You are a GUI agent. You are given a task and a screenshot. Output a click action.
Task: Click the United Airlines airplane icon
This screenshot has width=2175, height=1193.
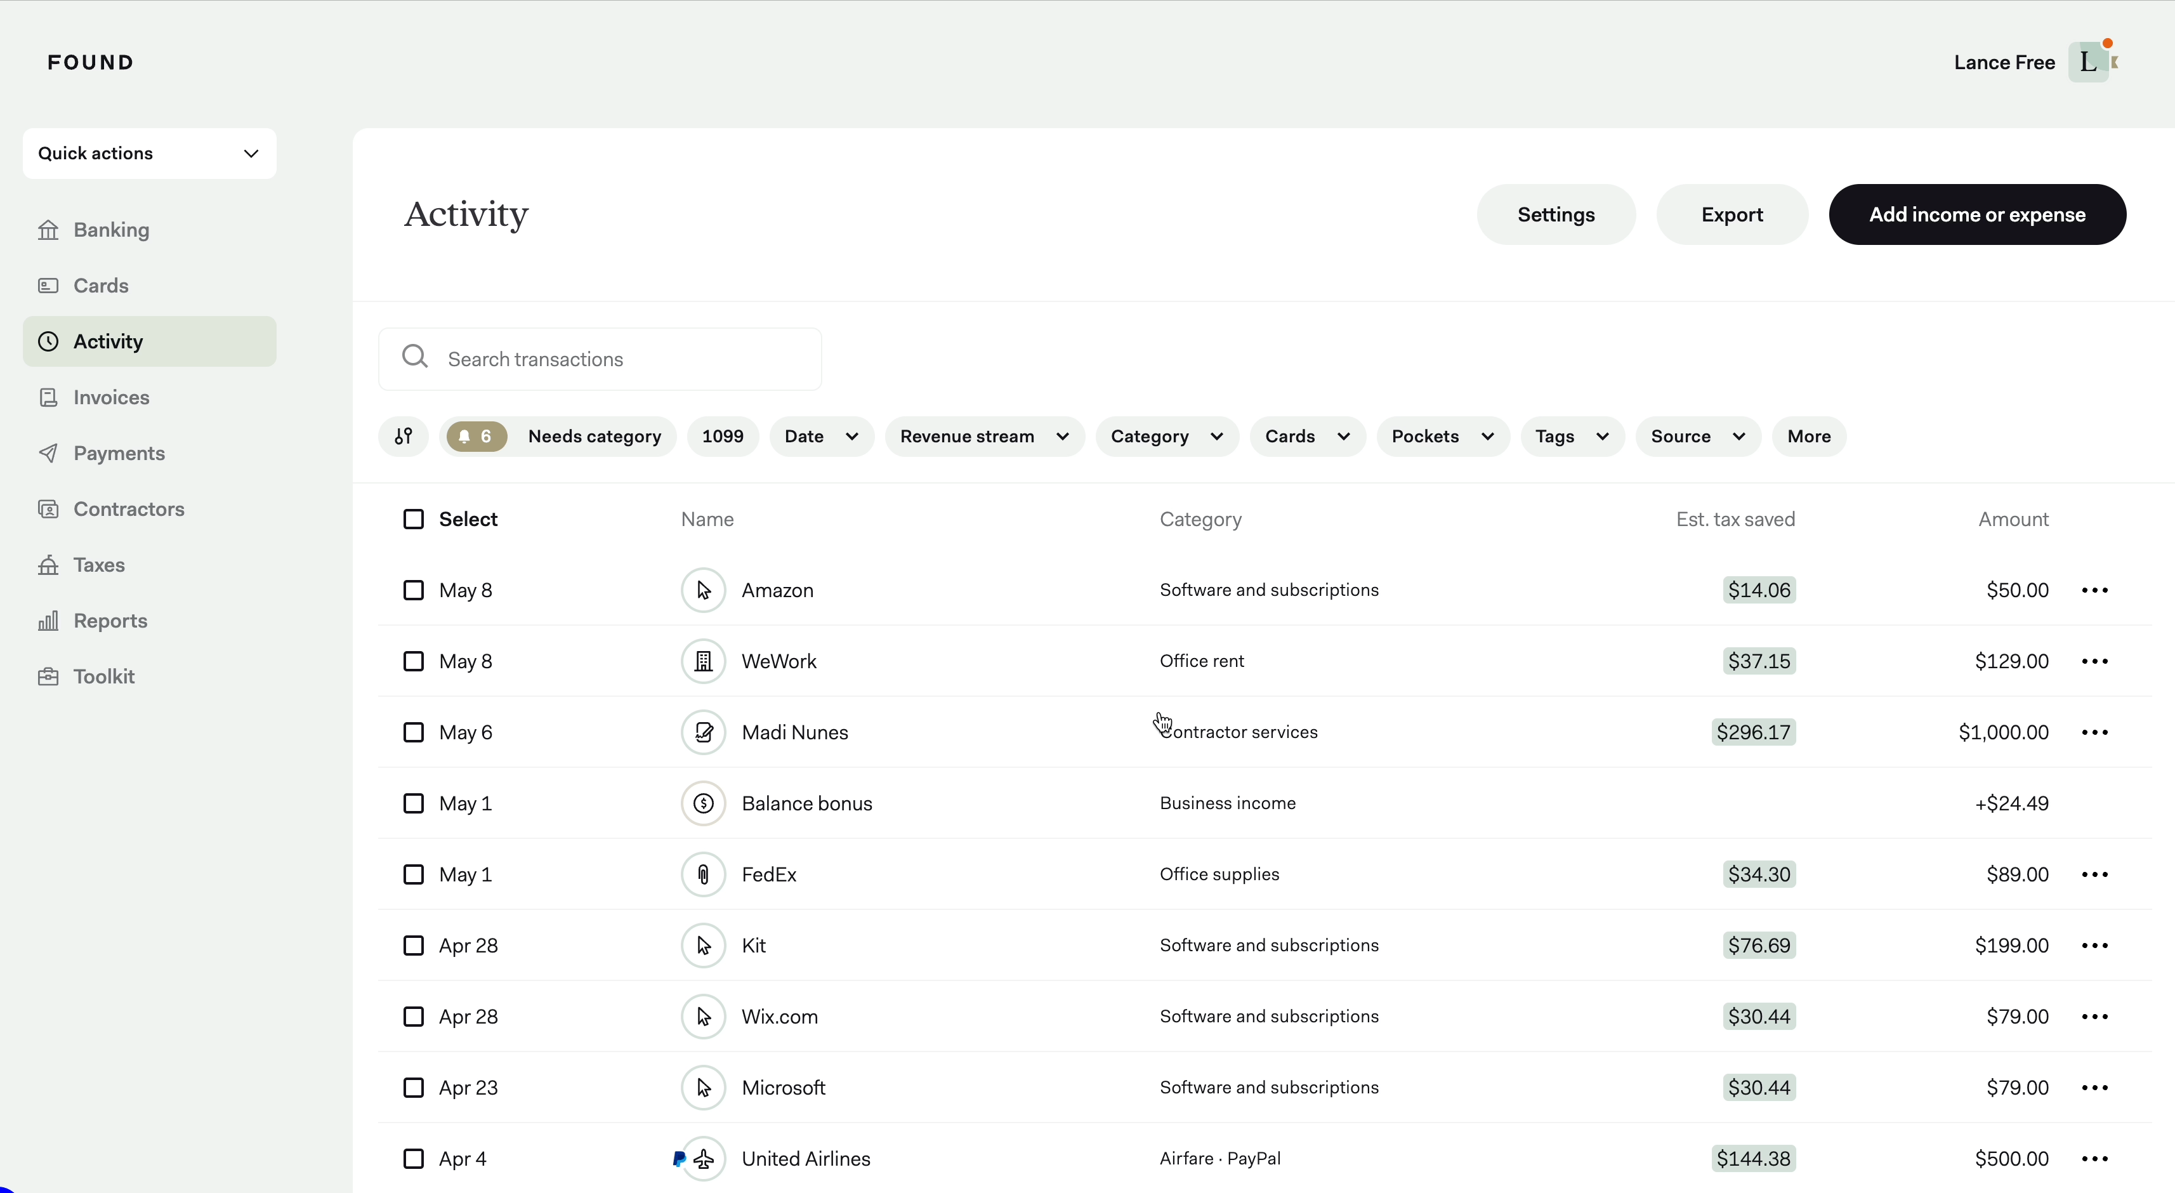pos(704,1159)
